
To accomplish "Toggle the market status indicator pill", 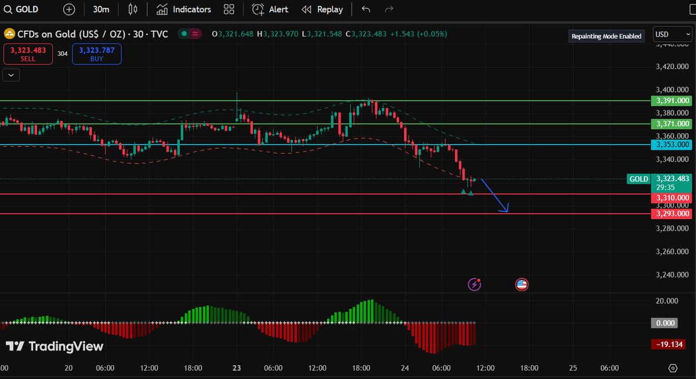I will (x=190, y=34).
